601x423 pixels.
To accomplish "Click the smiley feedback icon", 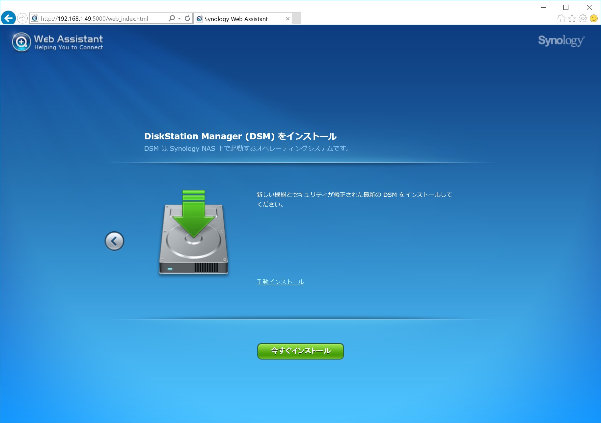I will (x=593, y=19).
